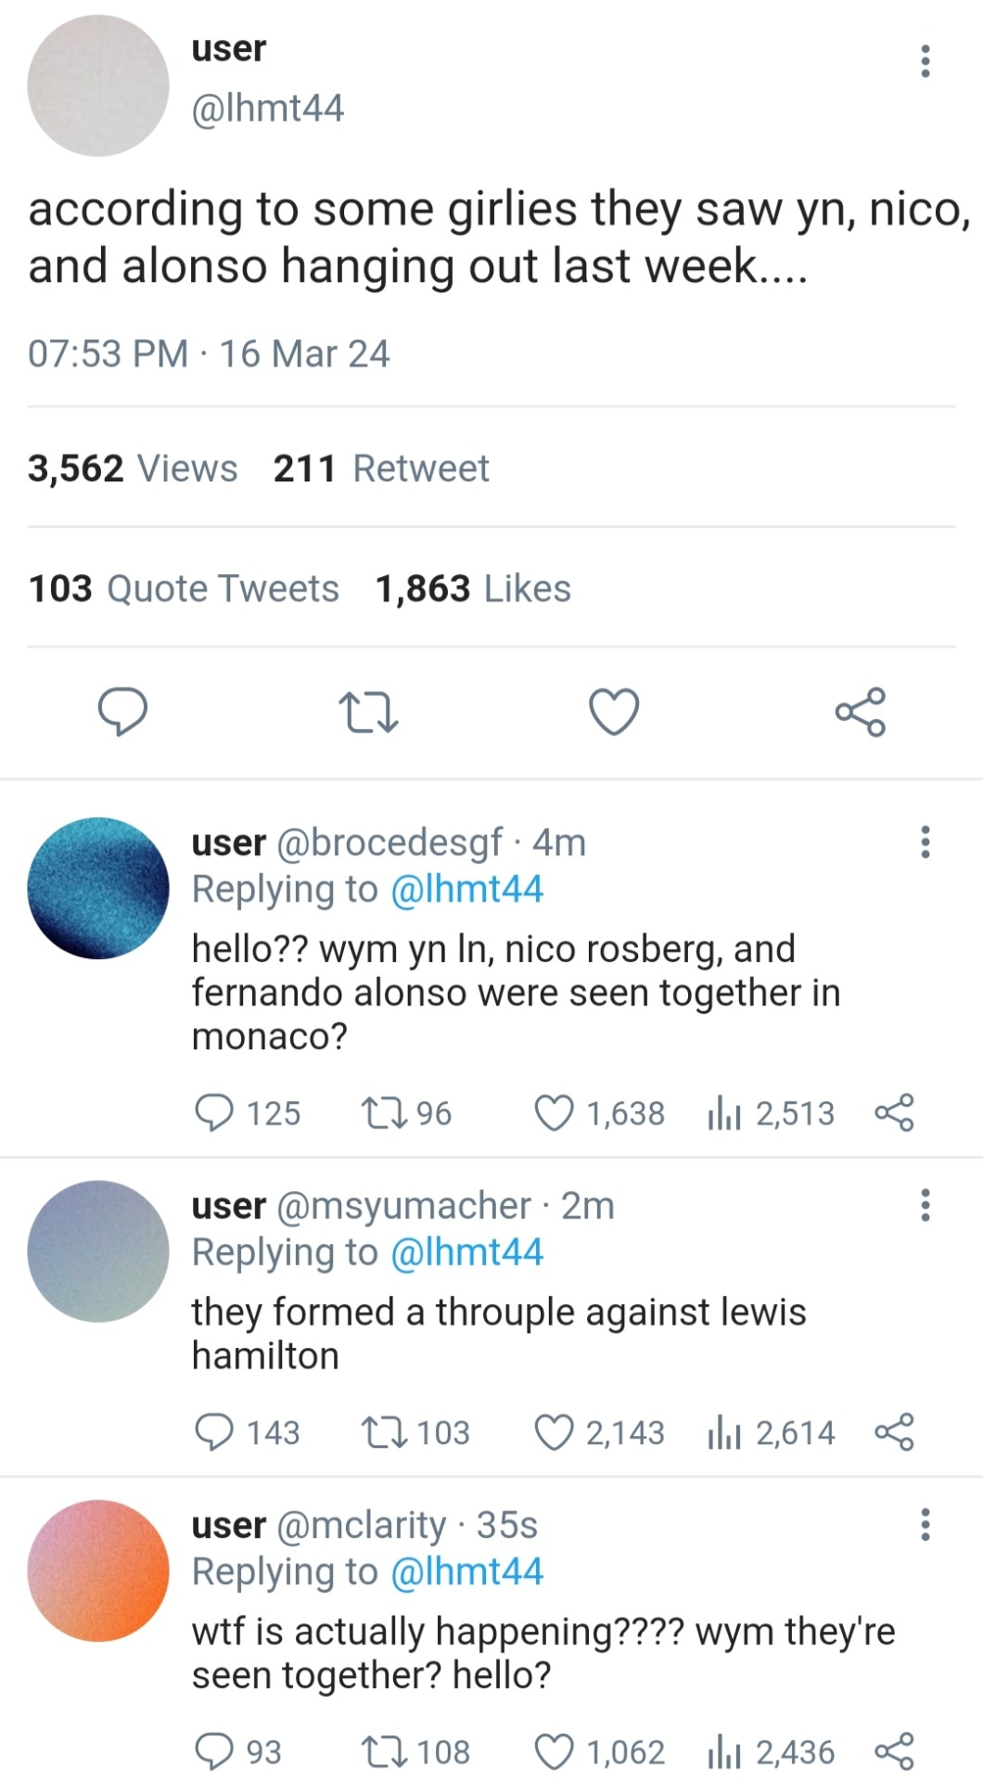Open more options for @mclarity's reply
983x1781 pixels.
[925, 1524]
